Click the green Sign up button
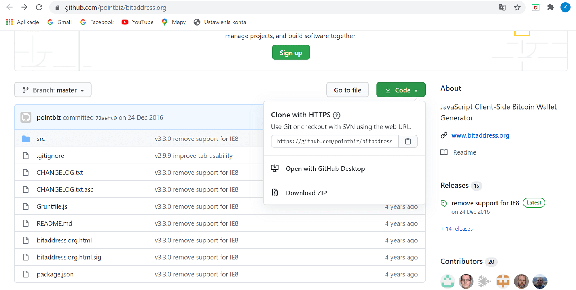The width and height of the screenshot is (576, 290). point(291,53)
